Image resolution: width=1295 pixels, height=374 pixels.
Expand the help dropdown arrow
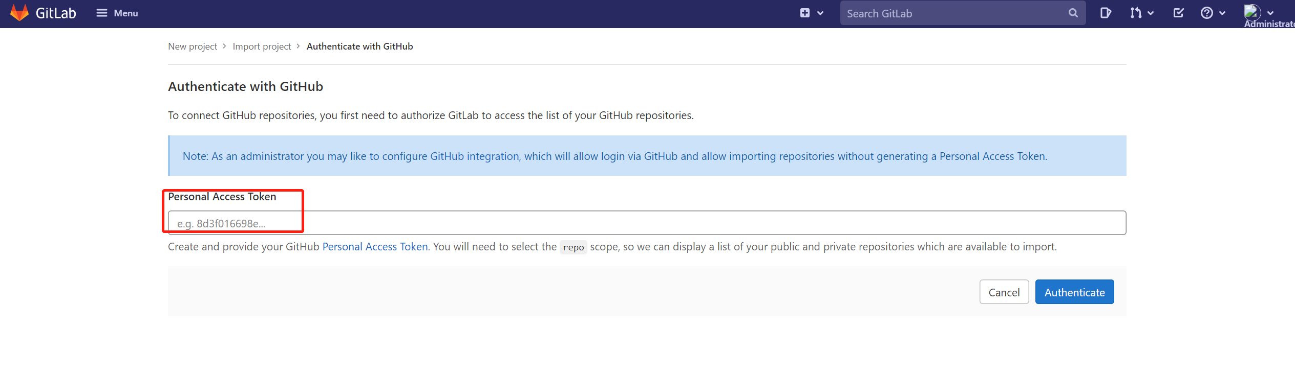coord(1222,13)
